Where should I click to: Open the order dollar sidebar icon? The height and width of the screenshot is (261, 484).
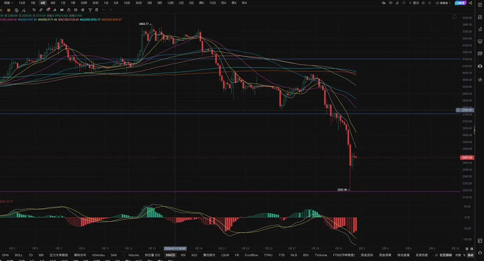[x=480, y=17]
